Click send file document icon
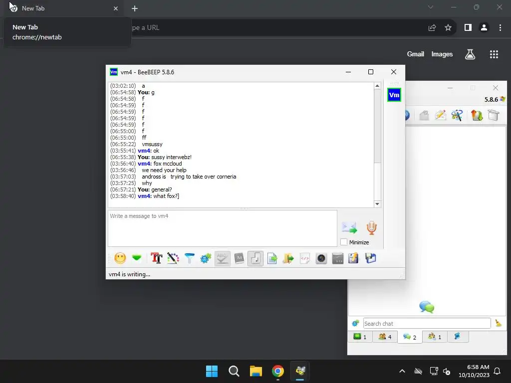 point(272,258)
